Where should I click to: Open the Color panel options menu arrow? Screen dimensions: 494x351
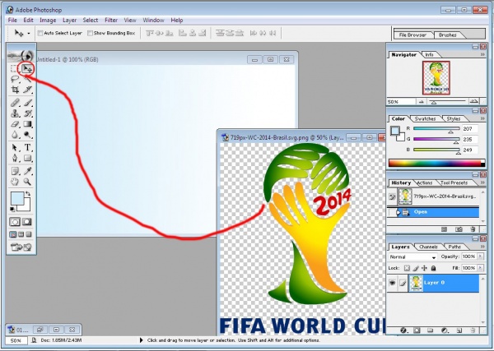tap(482, 118)
